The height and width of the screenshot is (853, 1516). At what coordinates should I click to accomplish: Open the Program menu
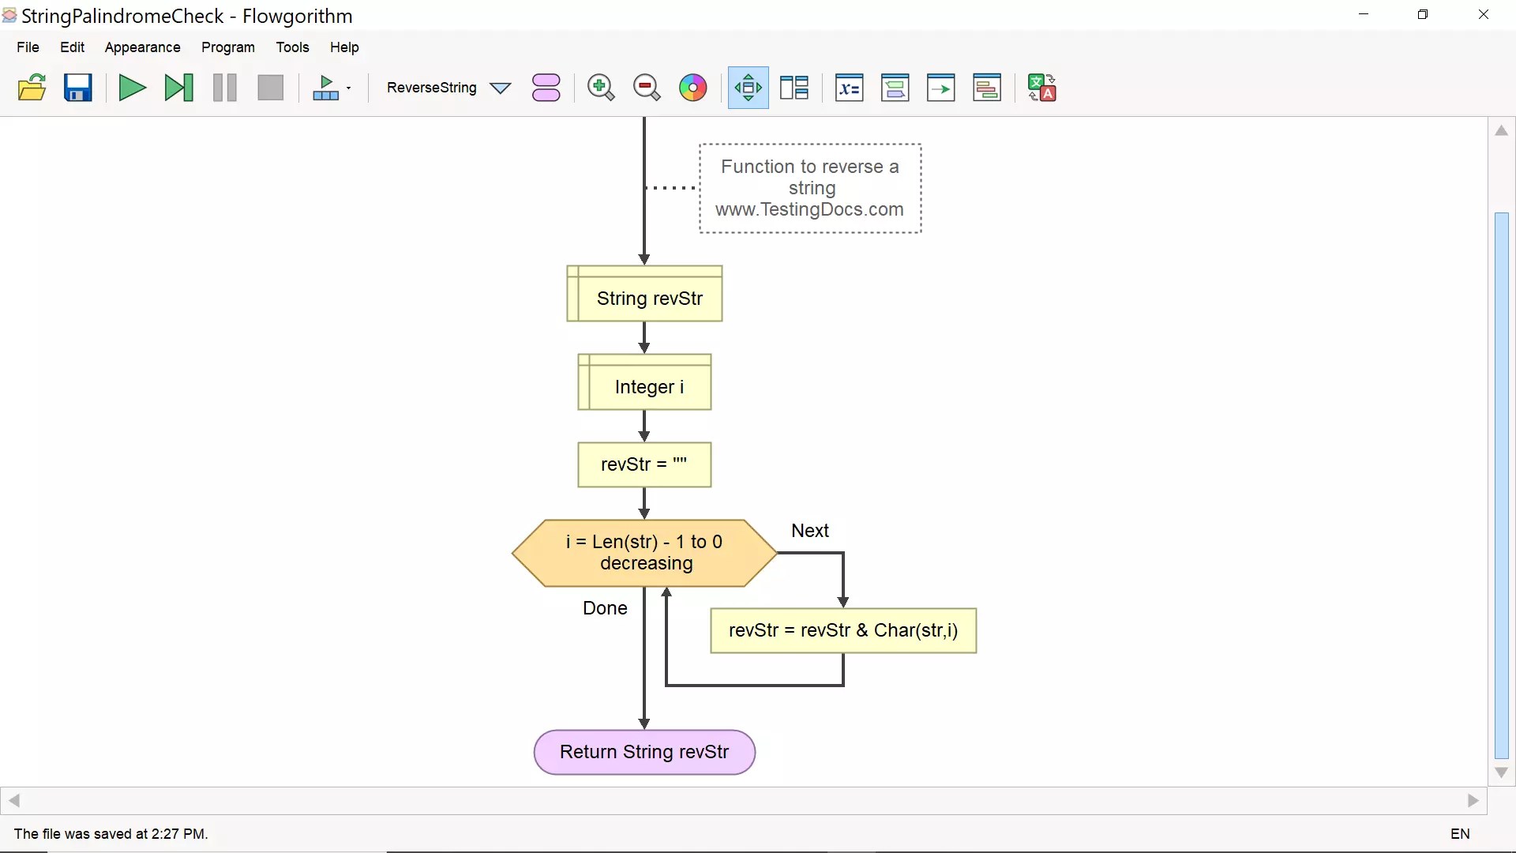pos(227,47)
